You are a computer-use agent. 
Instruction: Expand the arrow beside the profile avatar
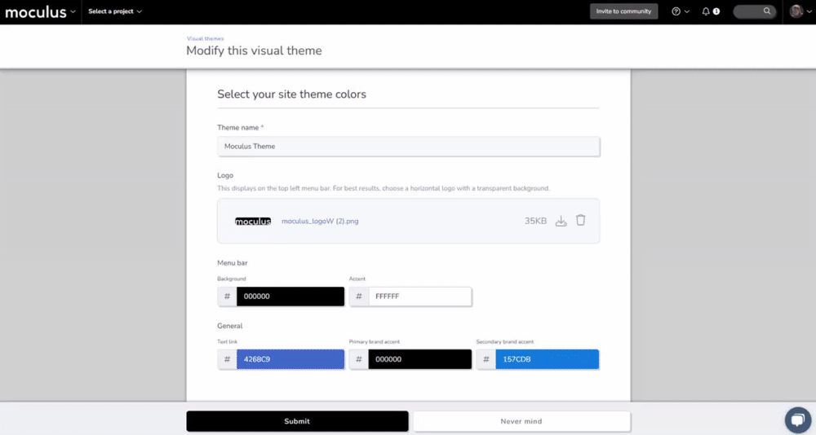point(809,11)
